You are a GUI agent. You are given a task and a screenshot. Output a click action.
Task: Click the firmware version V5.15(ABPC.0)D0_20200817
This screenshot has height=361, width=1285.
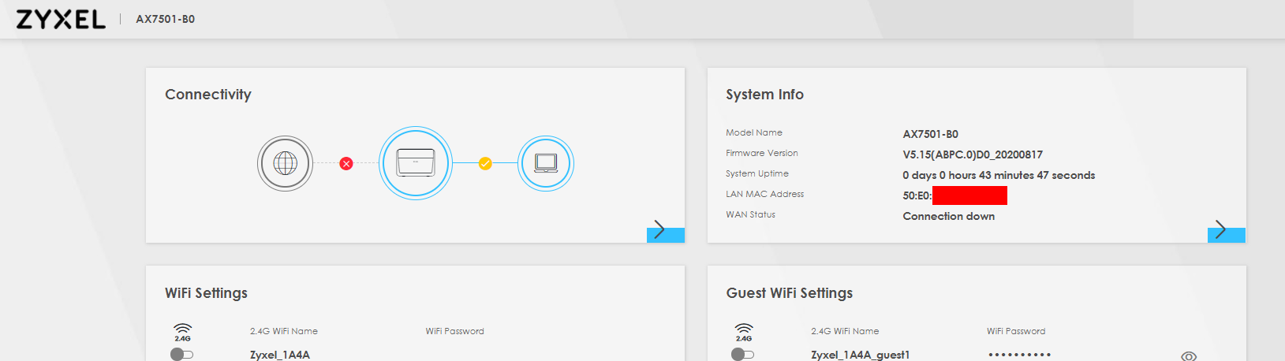[x=973, y=154]
